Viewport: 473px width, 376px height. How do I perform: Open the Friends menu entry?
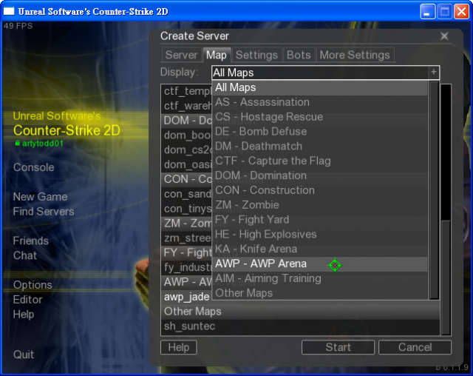point(31,241)
